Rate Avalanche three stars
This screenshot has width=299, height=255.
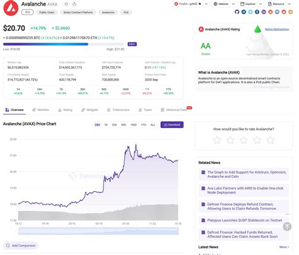point(243,140)
